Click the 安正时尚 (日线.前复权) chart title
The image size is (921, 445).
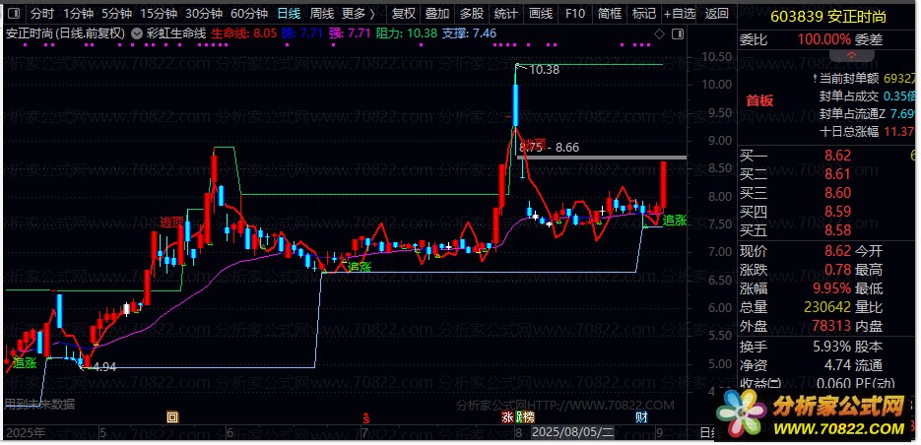click(65, 33)
